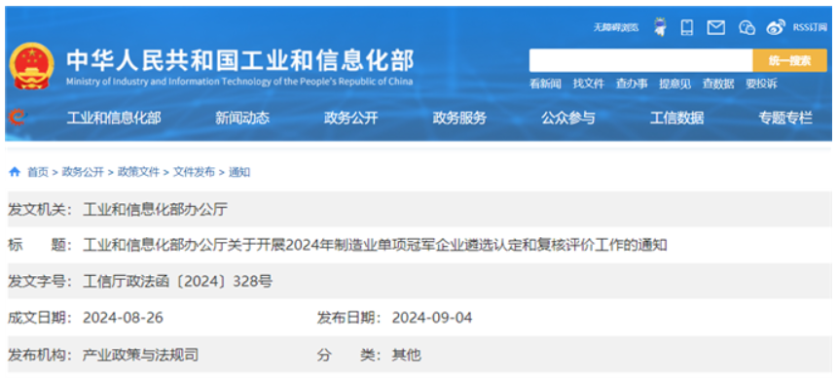Open 工信数据 navigation menu
Screen dimensions: 838x378
676,118
